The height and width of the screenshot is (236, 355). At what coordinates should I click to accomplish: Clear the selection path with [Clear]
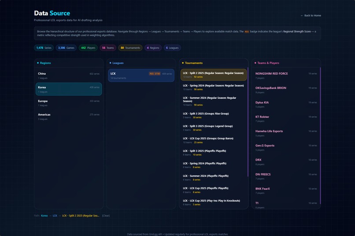(106, 216)
